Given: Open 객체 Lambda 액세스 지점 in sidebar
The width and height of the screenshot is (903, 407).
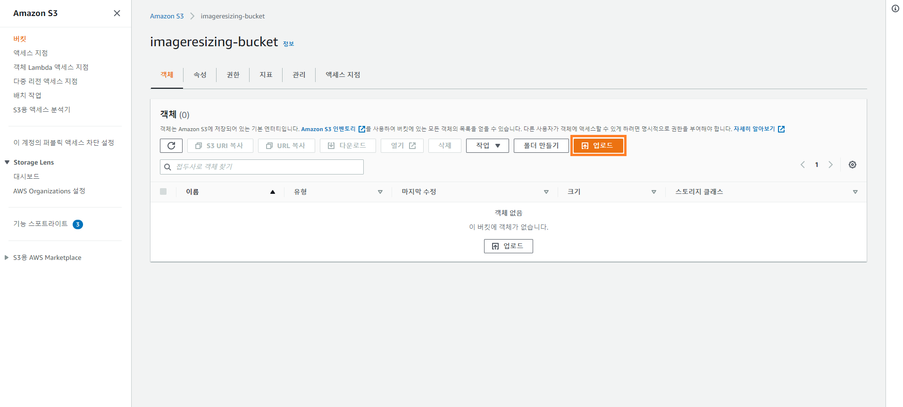Looking at the screenshot, I should tap(51, 67).
